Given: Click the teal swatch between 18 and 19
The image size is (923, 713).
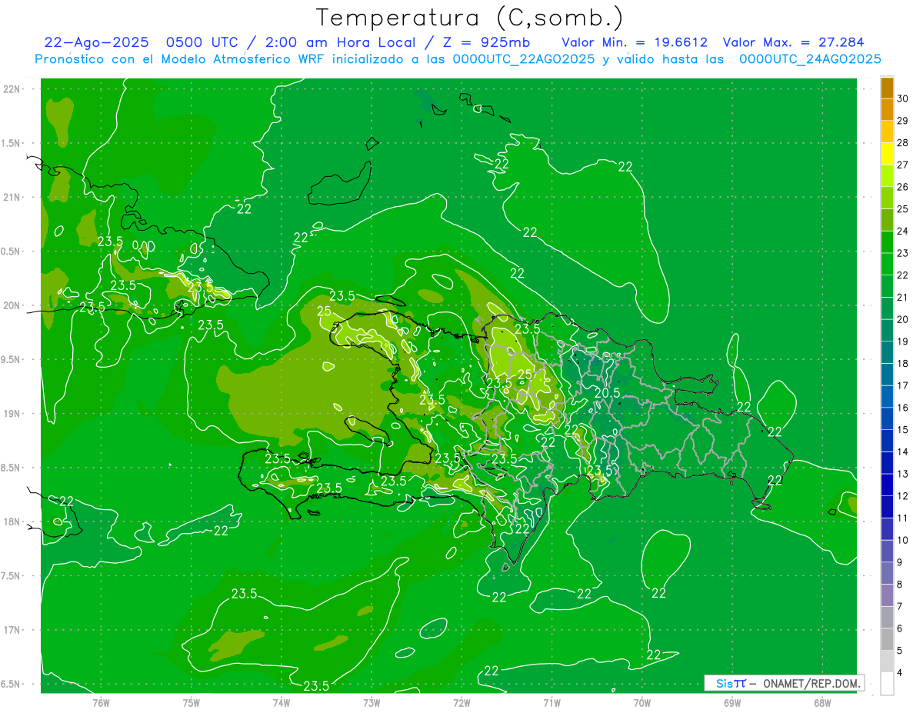Looking at the screenshot, I should tap(887, 352).
